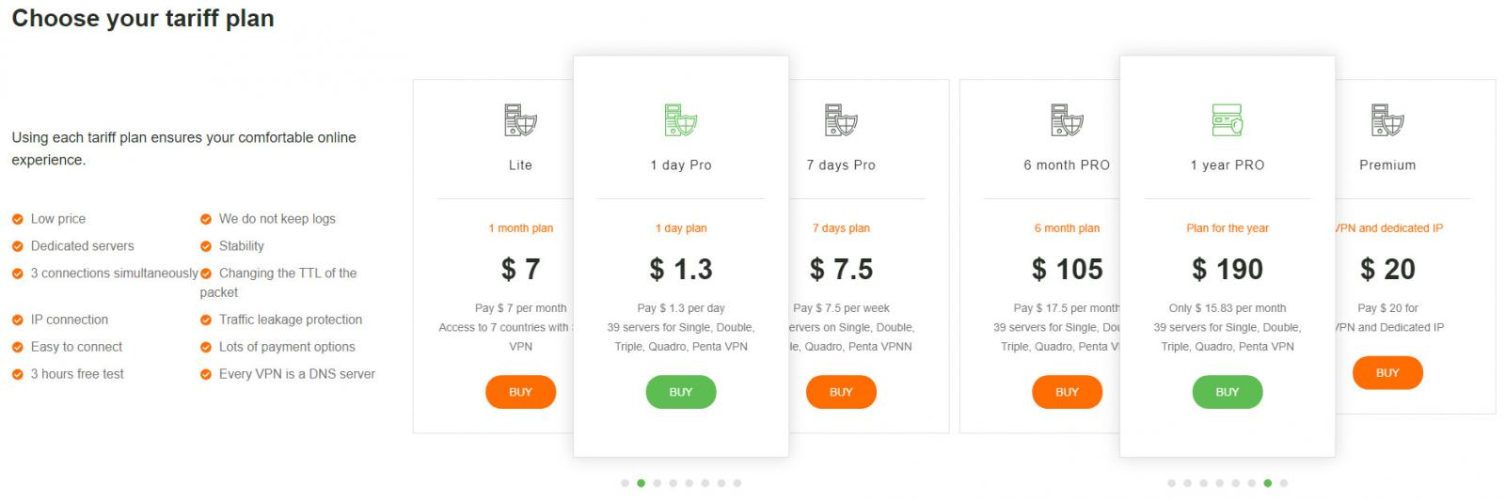Click the green 1 year PRO card icon
Screen dimensions: 1505x500
tap(1228, 120)
